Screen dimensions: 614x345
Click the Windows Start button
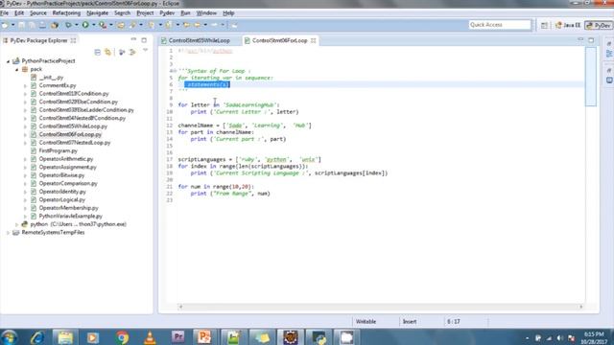(9, 336)
